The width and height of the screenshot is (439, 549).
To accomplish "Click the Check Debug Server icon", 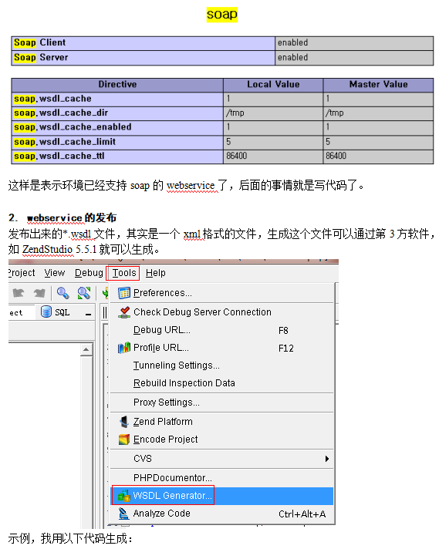I will tap(124, 312).
